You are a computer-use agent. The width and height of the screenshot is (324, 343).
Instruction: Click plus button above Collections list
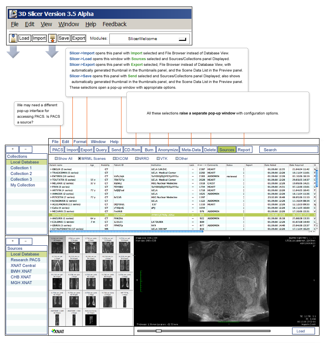pyautogui.click(x=12, y=150)
